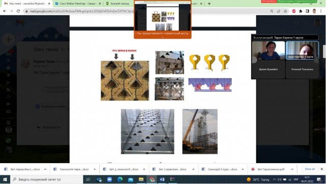Open the Mail app in the taskbar
The image size is (326, 184).
click(x=130, y=179)
